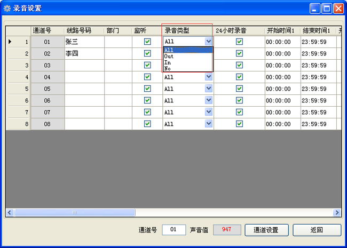This screenshot has height=248, width=347.
Task: Choose 'No' in recording type dropdown
Action: pos(168,68)
